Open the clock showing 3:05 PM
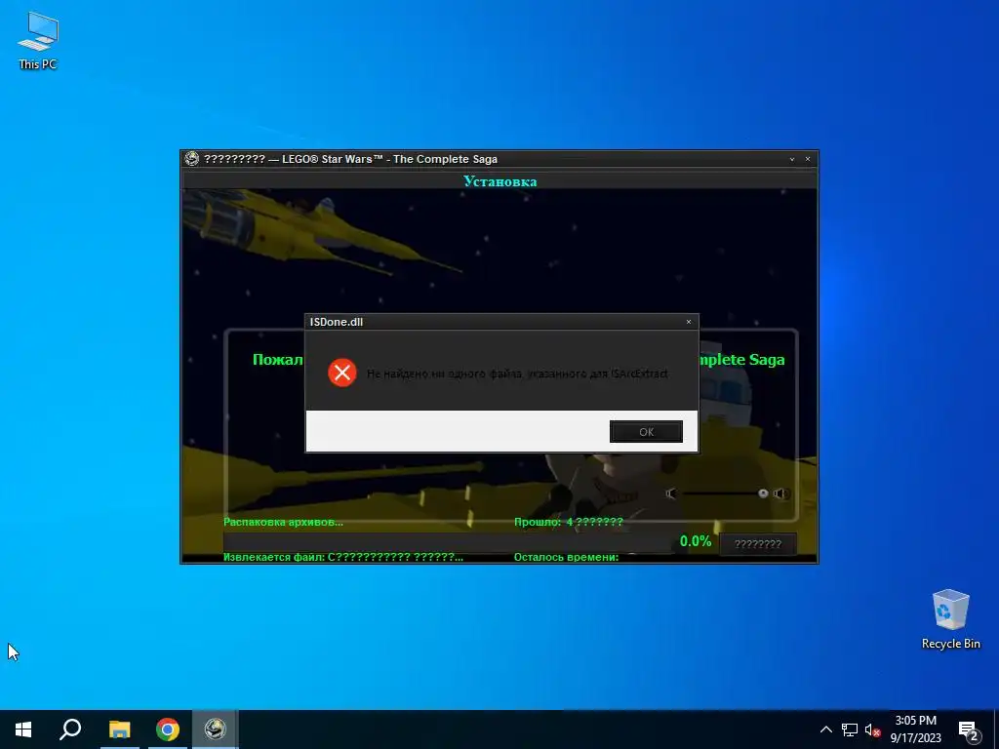The width and height of the screenshot is (999, 749). [x=915, y=729]
